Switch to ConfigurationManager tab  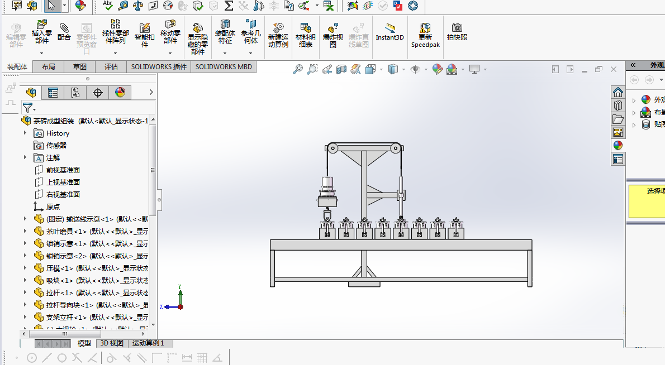[x=75, y=93]
